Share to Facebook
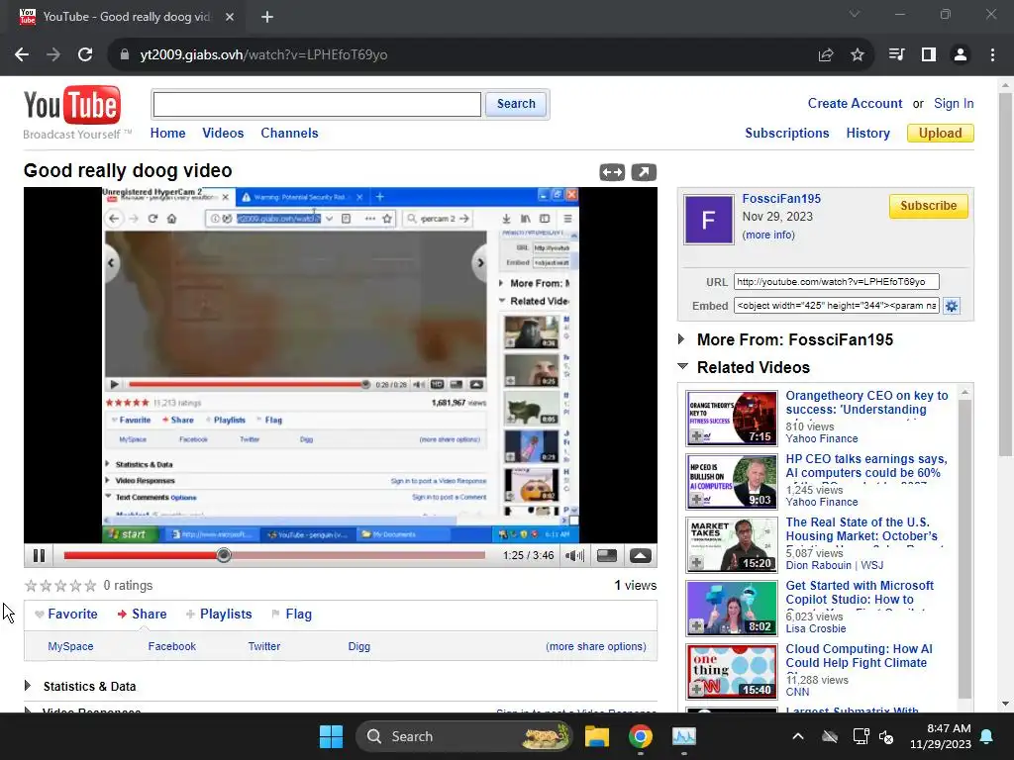 pyautogui.click(x=172, y=646)
